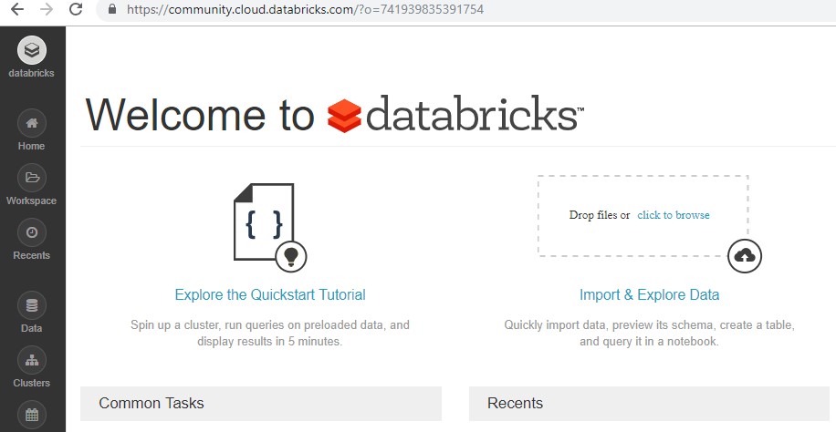Open the Data database icon
Image resolution: width=836 pixels, height=432 pixels.
(32, 305)
